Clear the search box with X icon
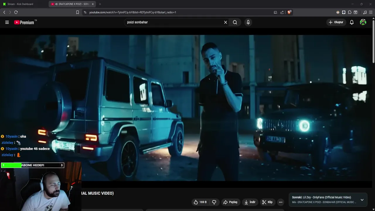Viewport: 375px width, 211px height. [x=226, y=22]
